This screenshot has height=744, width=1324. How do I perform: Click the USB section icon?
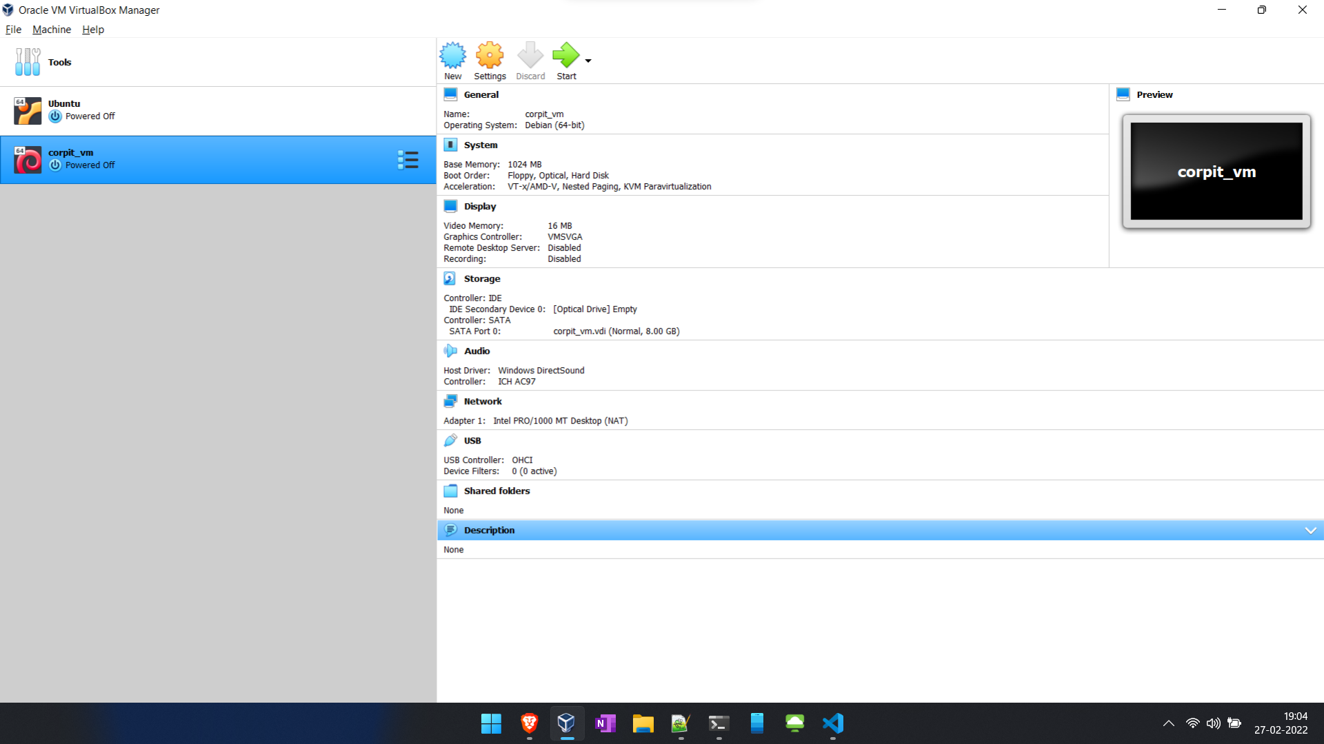click(450, 440)
